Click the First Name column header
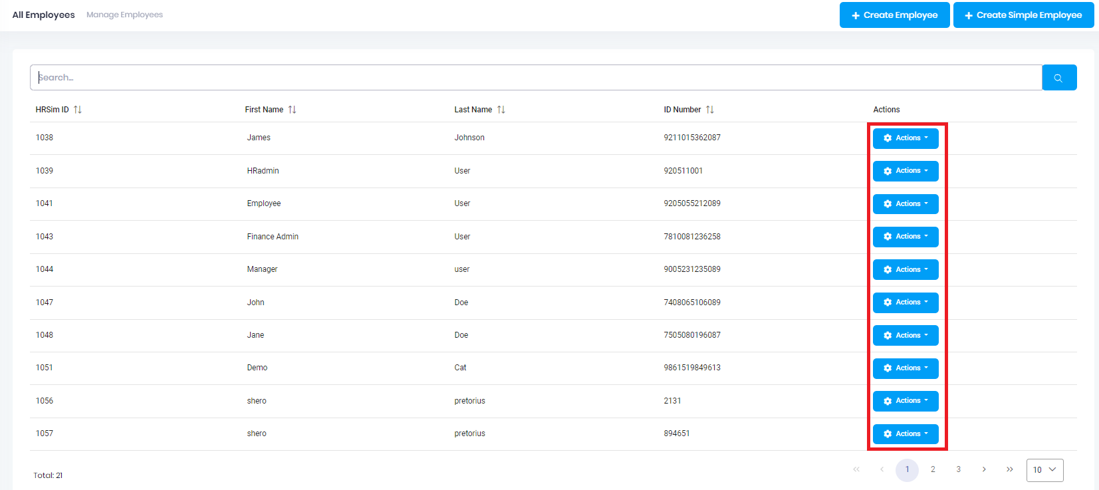This screenshot has width=1099, height=490. (x=264, y=110)
